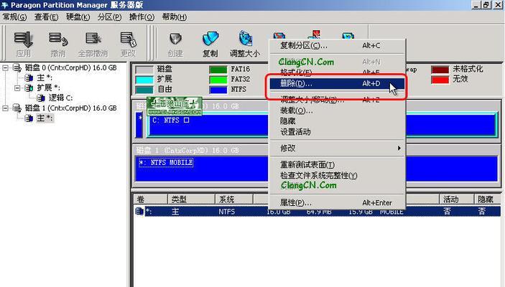Select the Disk 0 icon in the tree
505x287 pixels.
click(x=17, y=67)
